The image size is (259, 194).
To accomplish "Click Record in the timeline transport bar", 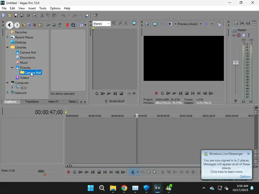I will (x=69, y=172).
